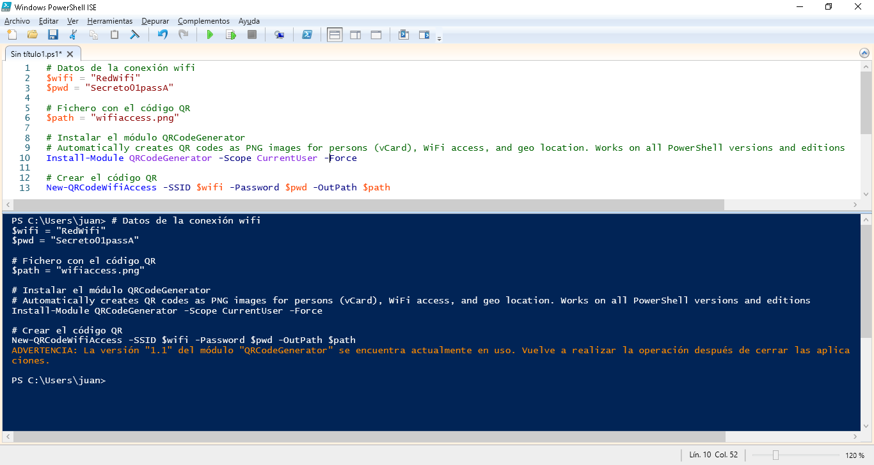874x465 pixels.
Task: Expand the toolbar overflow options arrow
Action: pyautogui.click(x=439, y=39)
